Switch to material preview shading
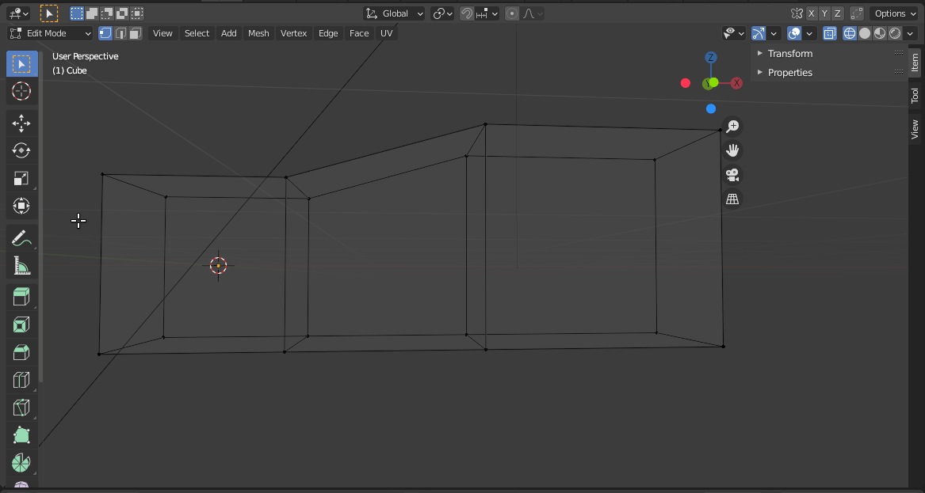925x493 pixels. coord(880,33)
